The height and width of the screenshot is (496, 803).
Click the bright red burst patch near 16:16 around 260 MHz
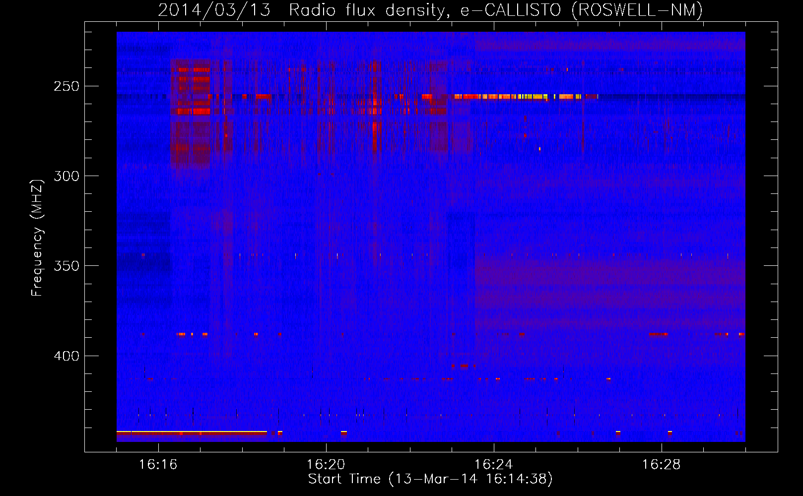tap(194, 111)
